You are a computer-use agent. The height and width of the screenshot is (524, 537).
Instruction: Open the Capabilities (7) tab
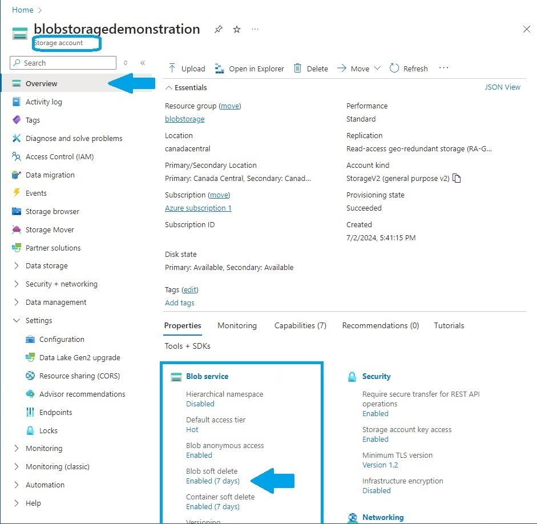pyautogui.click(x=300, y=326)
